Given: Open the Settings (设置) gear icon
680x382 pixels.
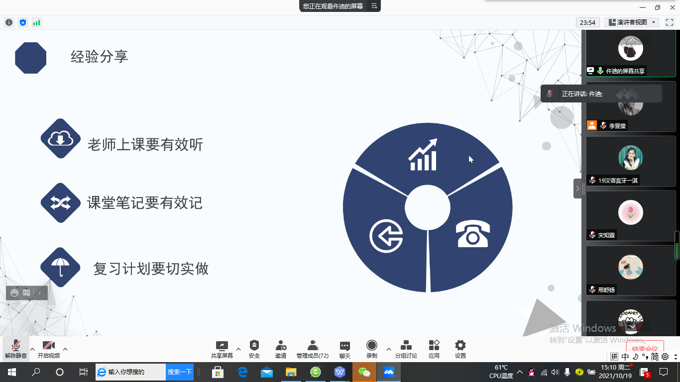Looking at the screenshot, I should pyautogui.click(x=460, y=349).
